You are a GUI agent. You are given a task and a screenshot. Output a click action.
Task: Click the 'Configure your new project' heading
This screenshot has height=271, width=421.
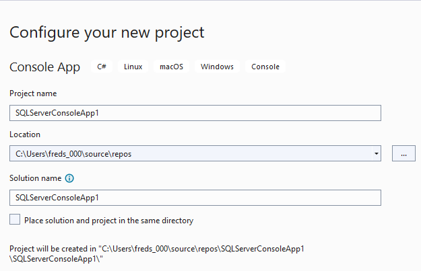coord(106,32)
